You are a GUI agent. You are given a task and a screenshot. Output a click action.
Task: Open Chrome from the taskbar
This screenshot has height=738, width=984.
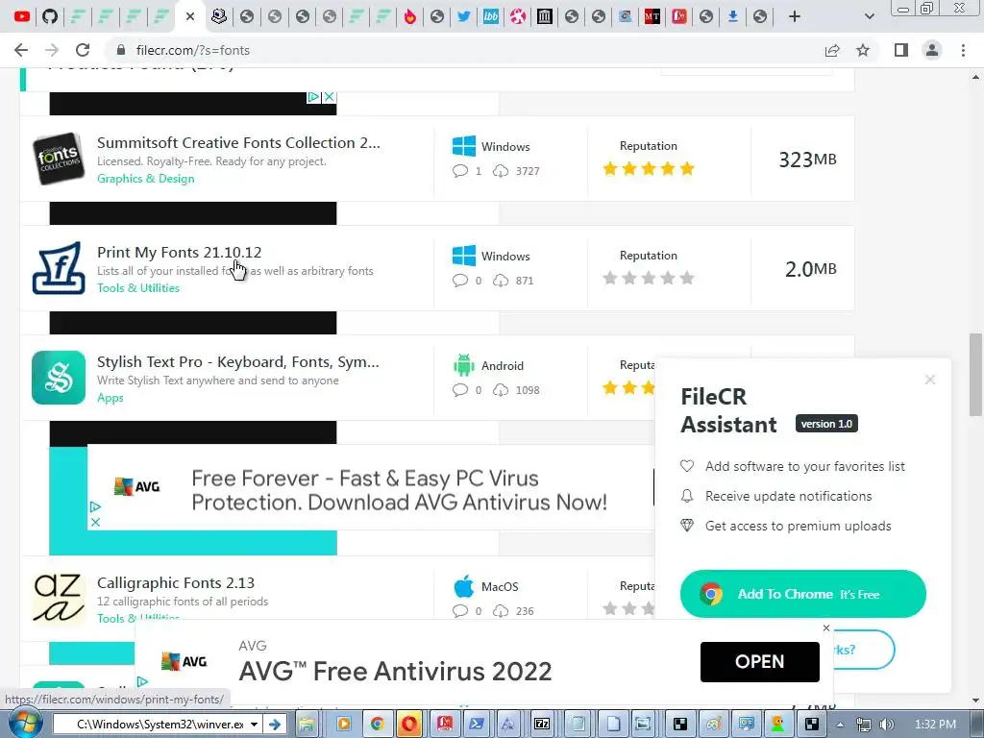pyautogui.click(x=377, y=725)
